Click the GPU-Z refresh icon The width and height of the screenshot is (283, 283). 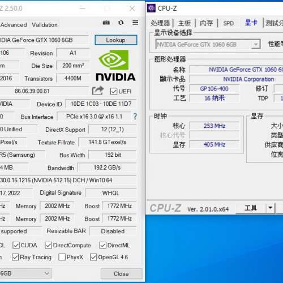pyautogui.click(x=121, y=23)
